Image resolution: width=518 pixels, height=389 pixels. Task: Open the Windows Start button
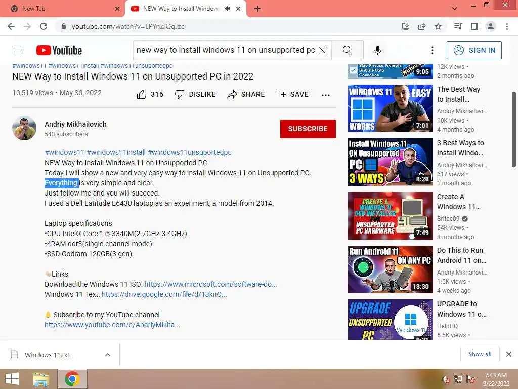click(12, 379)
